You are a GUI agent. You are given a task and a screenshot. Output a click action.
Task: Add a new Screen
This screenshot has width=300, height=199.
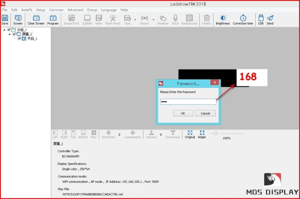[x=18, y=20]
